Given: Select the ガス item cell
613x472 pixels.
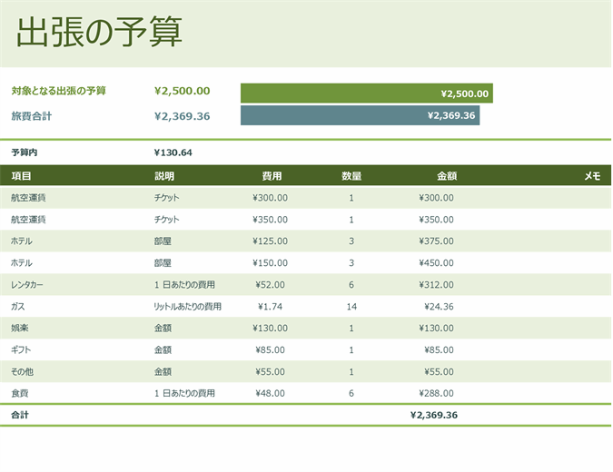Looking at the screenshot, I should click(18, 307).
